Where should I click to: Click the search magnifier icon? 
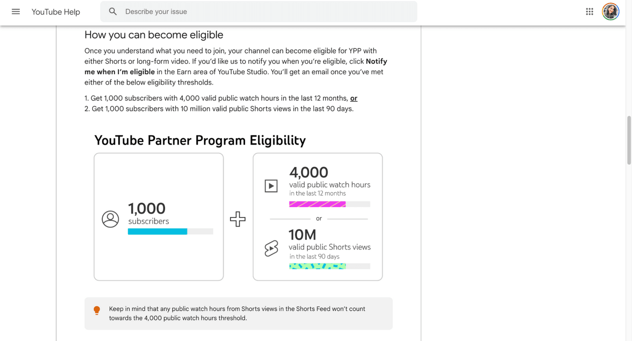pos(113,11)
